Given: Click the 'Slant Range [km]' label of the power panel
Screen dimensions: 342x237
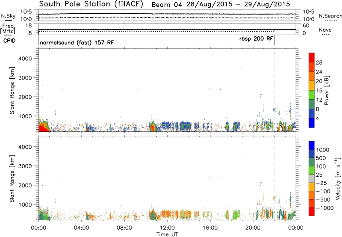Looking at the screenshot, I should pyautogui.click(x=12, y=90).
